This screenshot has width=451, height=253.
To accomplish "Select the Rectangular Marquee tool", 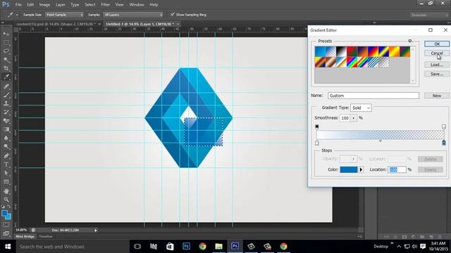I will coord(6,42).
